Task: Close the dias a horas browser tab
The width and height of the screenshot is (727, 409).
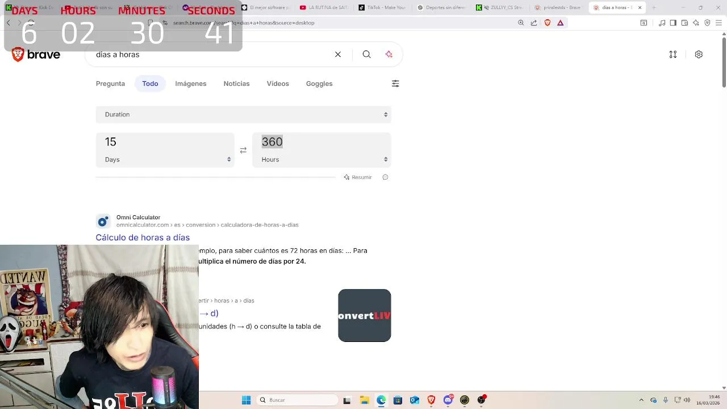Action: click(x=640, y=7)
